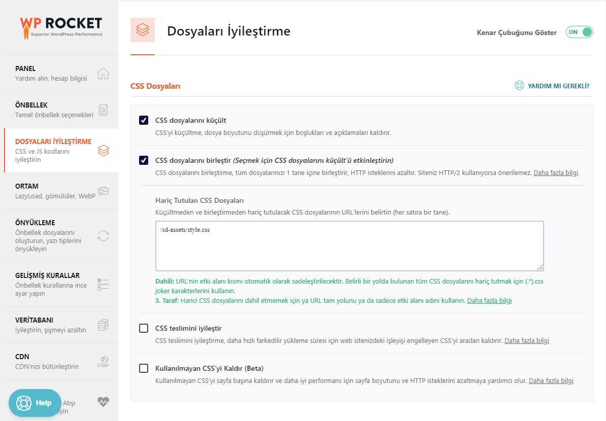The width and height of the screenshot is (606, 421).
Task: Click the WP Rocket logo
Action: (x=61, y=28)
